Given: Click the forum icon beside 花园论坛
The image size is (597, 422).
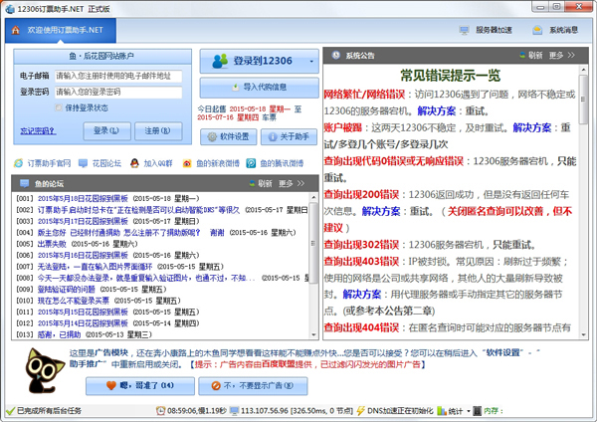Looking at the screenshot, I should click(x=83, y=163).
